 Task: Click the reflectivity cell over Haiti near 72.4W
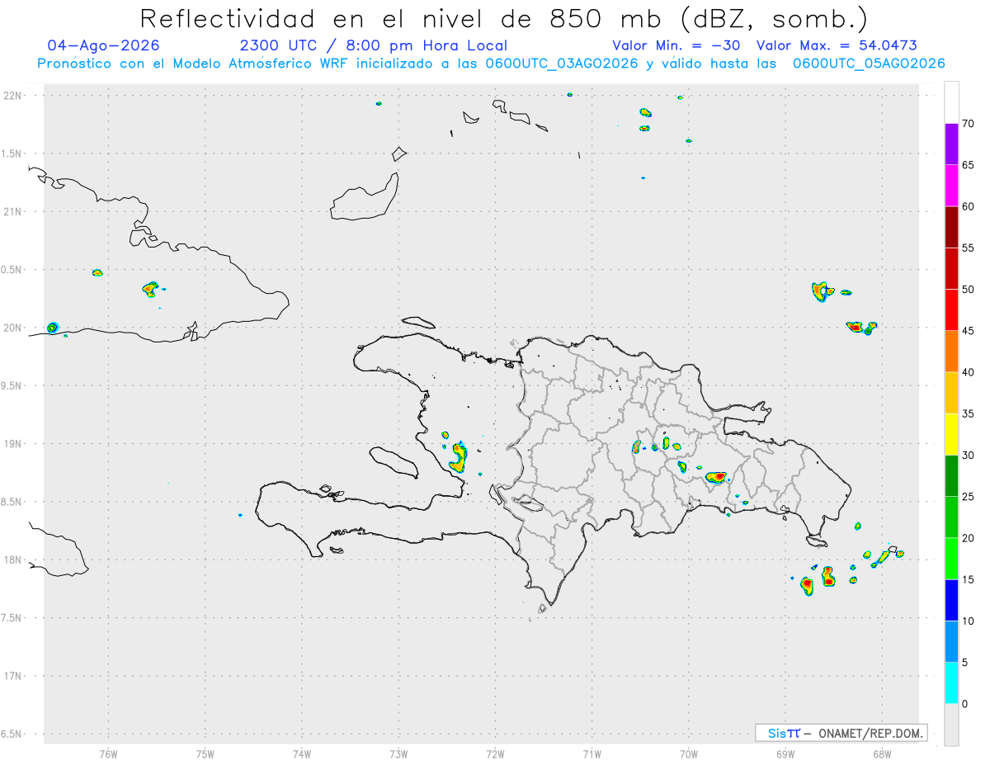(x=457, y=456)
